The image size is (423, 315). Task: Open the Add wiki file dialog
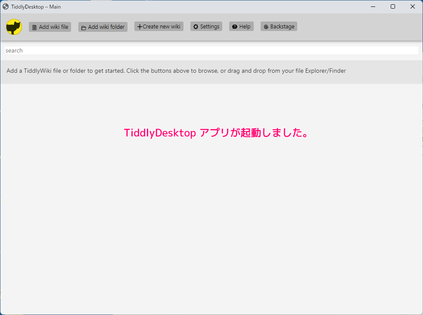[x=50, y=27]
